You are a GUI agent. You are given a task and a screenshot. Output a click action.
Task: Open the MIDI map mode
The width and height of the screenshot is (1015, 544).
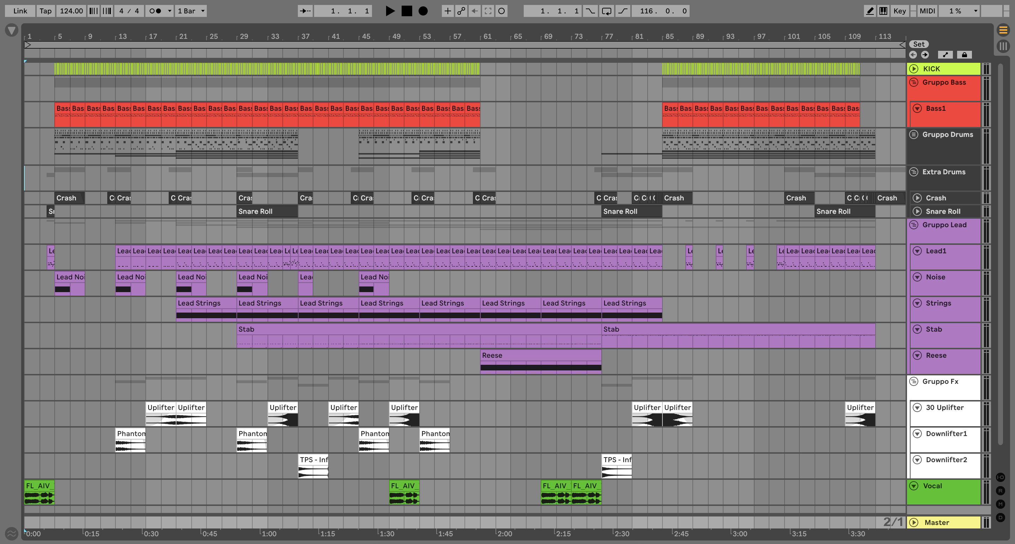pyautogui.click(x=927, y=11)
